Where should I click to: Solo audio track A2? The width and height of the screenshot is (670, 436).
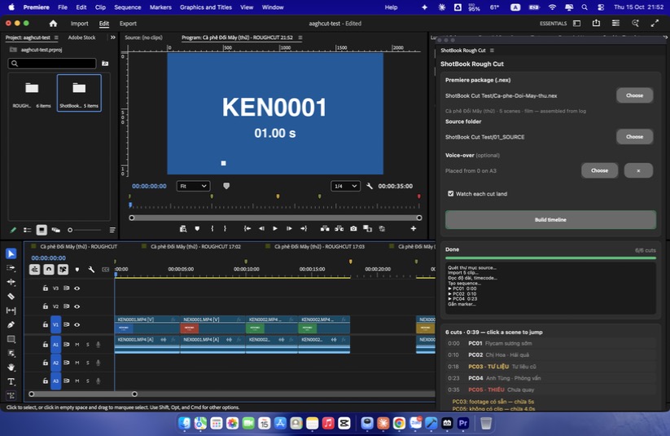[x=88, y=363]
